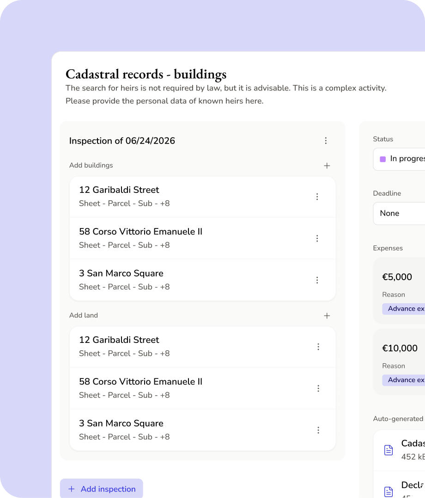Viewport: 425px width, 498px height.
Task: Click the Expenses section label
Action: click(388, 248)
